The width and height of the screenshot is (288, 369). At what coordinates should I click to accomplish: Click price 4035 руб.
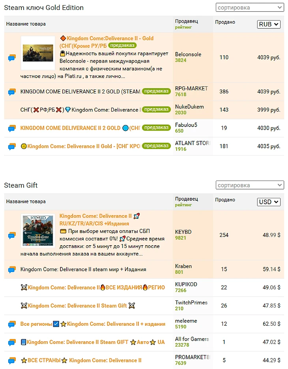pyautogui.click(x=269, y=146)
